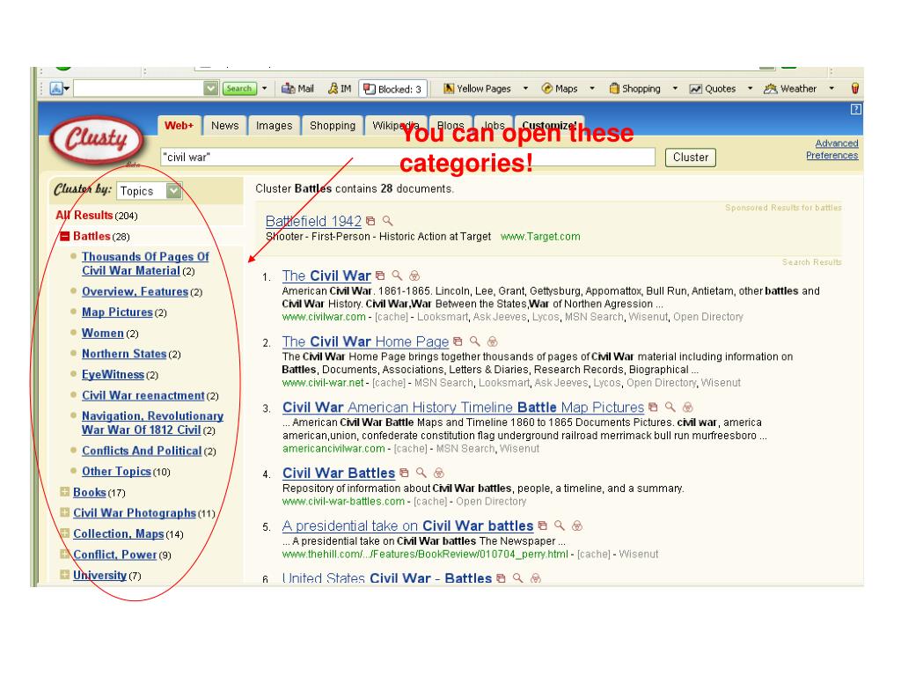Open Maps in the toolbar
Viewport: 901px width, 676px height.
[560, 89]
